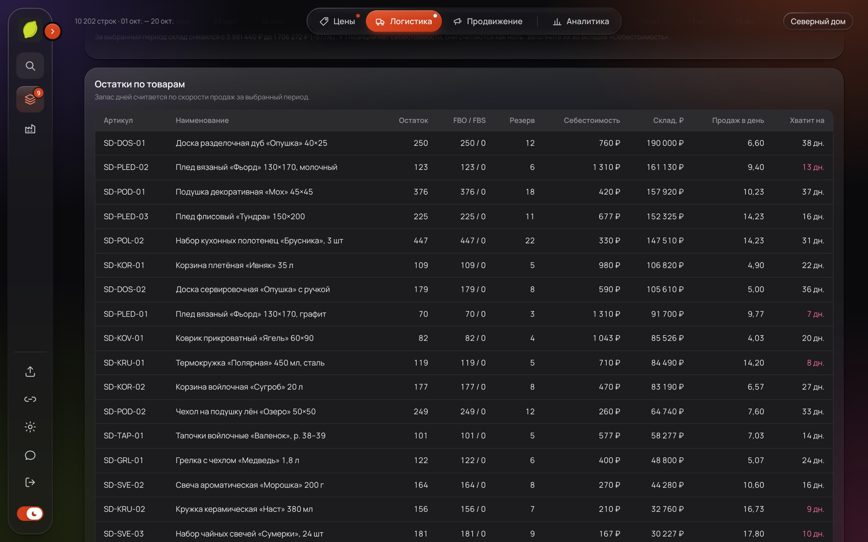Expand sidebar with the red chevron button

click(53, 31)
